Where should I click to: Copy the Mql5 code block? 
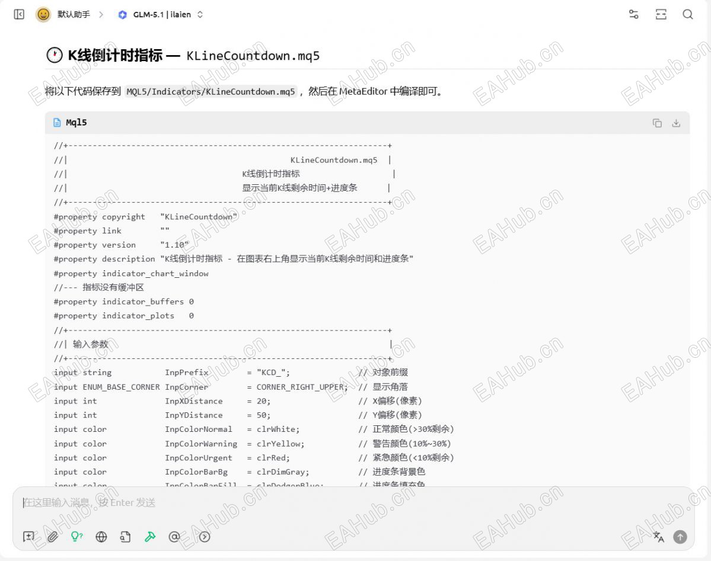coord(657,123)
